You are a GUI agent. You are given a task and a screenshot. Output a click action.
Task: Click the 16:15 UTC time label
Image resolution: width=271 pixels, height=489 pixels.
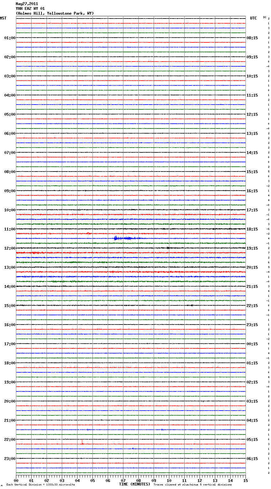(x=252, y=191)
